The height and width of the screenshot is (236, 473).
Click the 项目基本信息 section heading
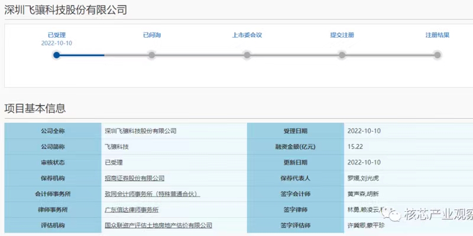[35, 109]
